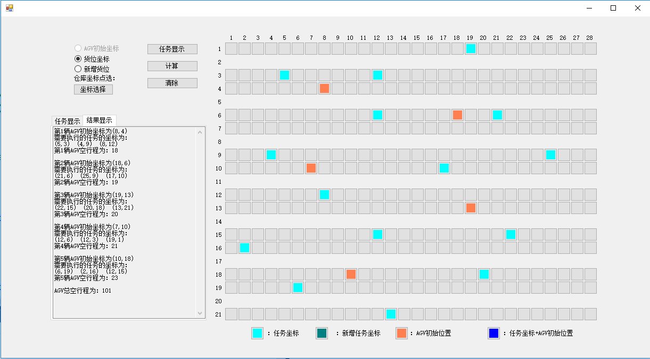Click the empty grid cell at column 1, row 1

coord(231,48)
